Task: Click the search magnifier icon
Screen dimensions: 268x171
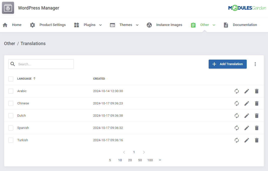Action: 13,64
